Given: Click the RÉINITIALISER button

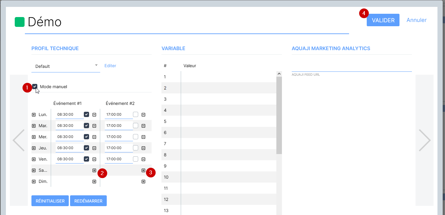Looking at the screenshot, I should tap(50, 201).
